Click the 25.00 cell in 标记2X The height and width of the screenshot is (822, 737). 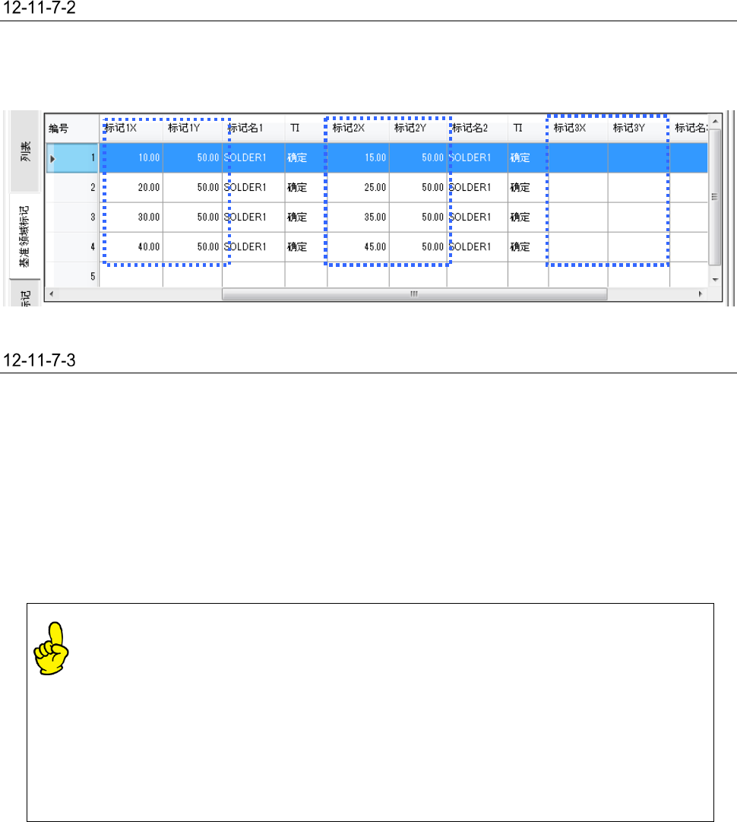pos(359,188)
